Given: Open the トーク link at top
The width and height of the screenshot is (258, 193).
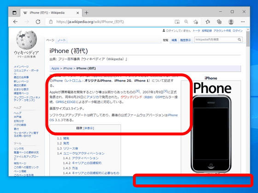Looking at the screenshot, I should point(196,31).
